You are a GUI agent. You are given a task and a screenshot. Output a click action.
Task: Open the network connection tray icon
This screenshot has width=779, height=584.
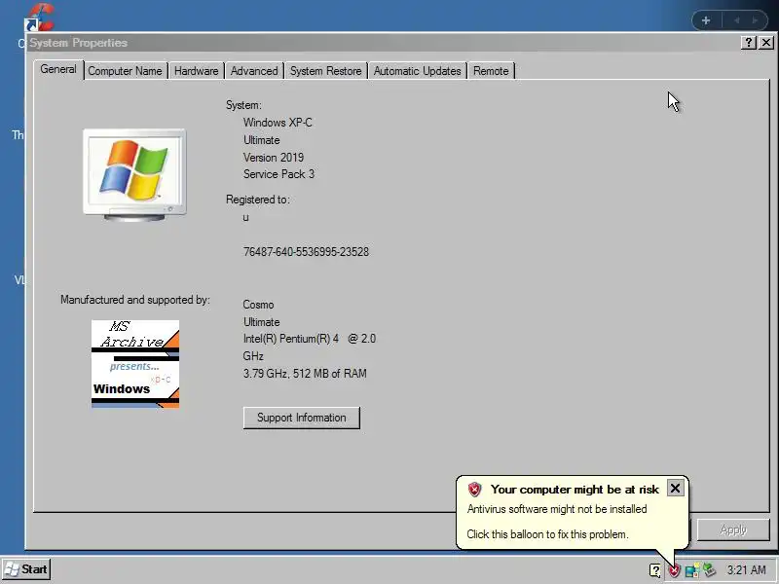coord(692,570)
